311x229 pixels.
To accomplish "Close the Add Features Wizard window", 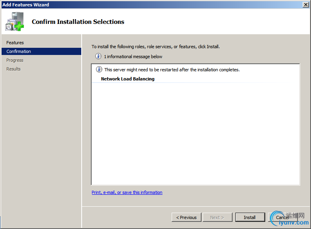I will (x=305, y=4).
